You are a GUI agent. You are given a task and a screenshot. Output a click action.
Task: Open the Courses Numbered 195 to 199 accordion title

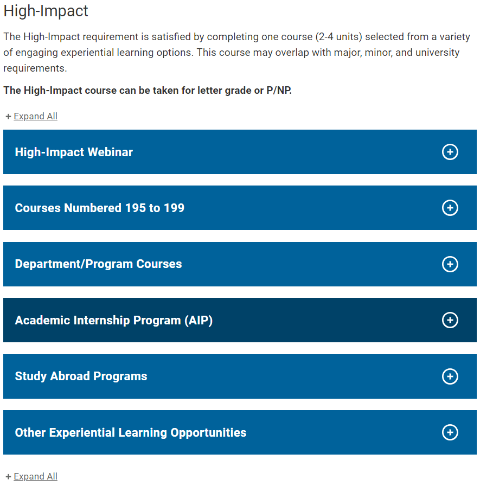[x=100, y=208]
